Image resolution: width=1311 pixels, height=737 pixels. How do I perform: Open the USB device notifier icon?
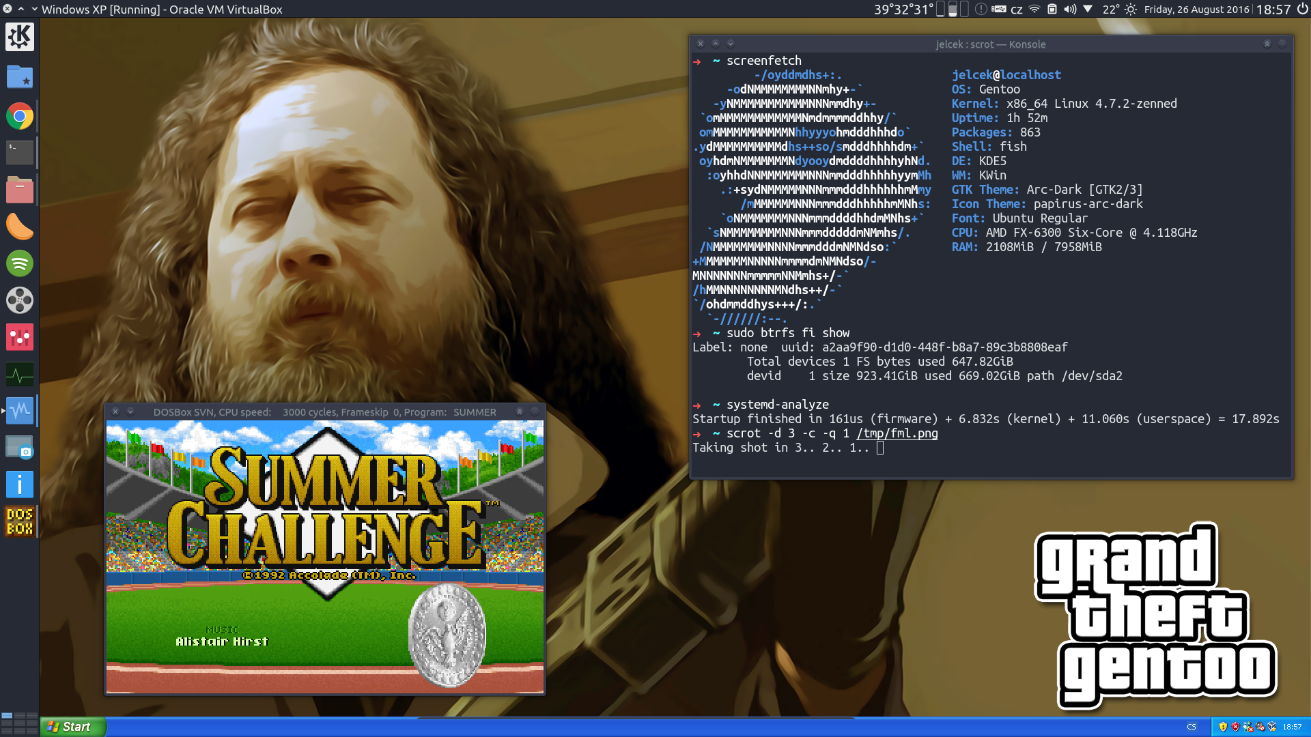(999, 9)
